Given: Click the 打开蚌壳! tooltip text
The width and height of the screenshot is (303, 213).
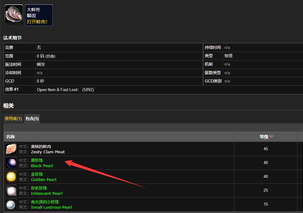Looking at the screenshot, I should tap(37, 22).
